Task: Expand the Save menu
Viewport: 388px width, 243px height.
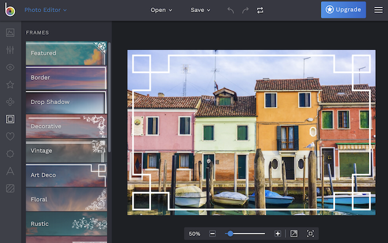Action: pos(200,10)
